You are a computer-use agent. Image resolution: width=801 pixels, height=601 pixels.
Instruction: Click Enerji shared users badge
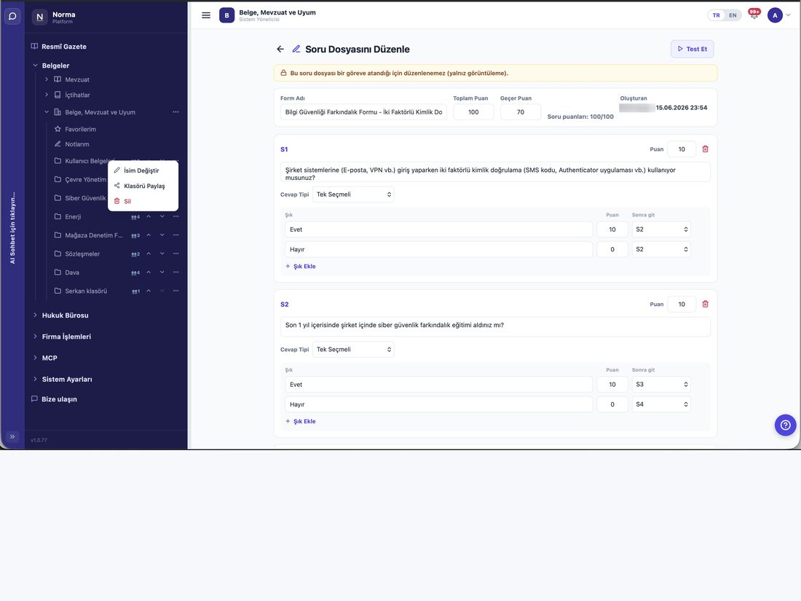coord(135,217)
